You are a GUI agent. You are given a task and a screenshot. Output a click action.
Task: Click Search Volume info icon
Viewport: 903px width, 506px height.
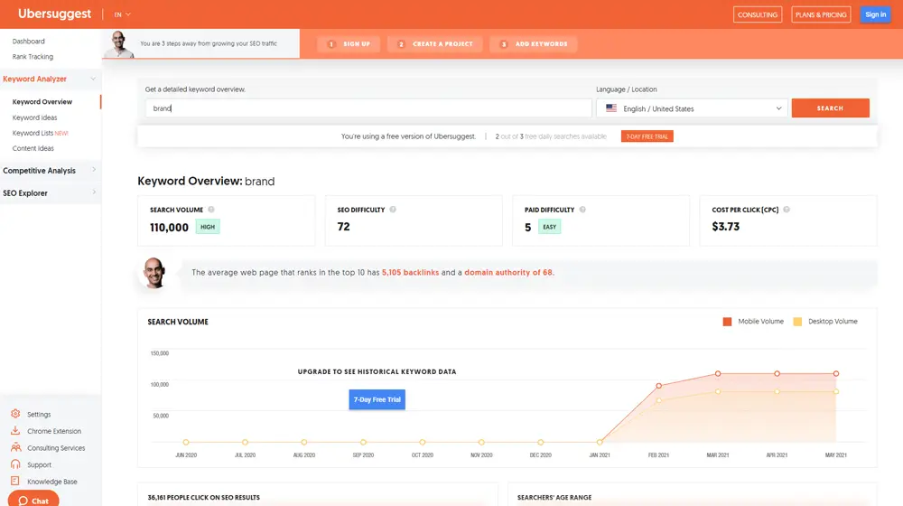(211, 210)
